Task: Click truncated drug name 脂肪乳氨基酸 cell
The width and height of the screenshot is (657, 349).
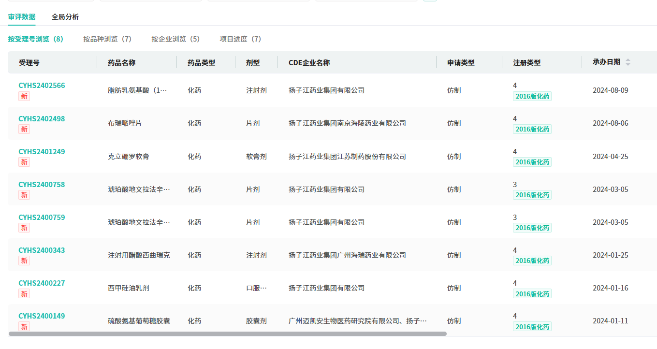Action: point(137,90)
